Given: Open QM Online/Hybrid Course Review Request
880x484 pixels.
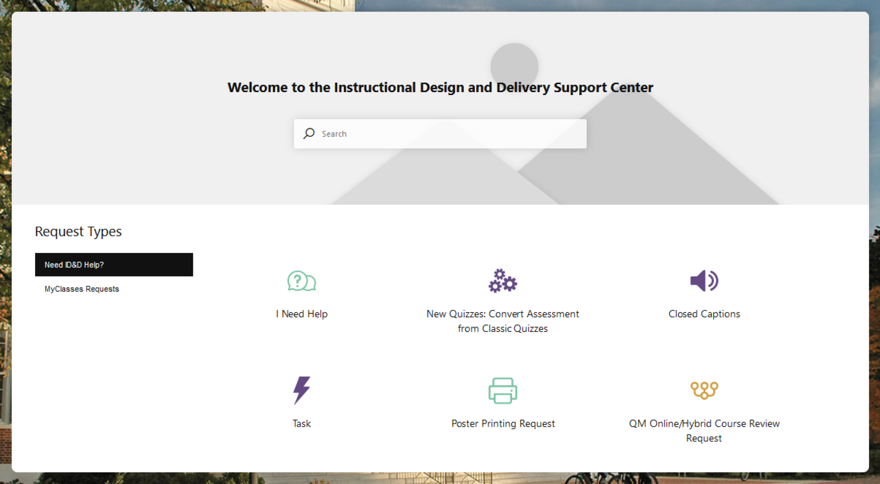Looking at the screenshot, I should click(704, 431).
